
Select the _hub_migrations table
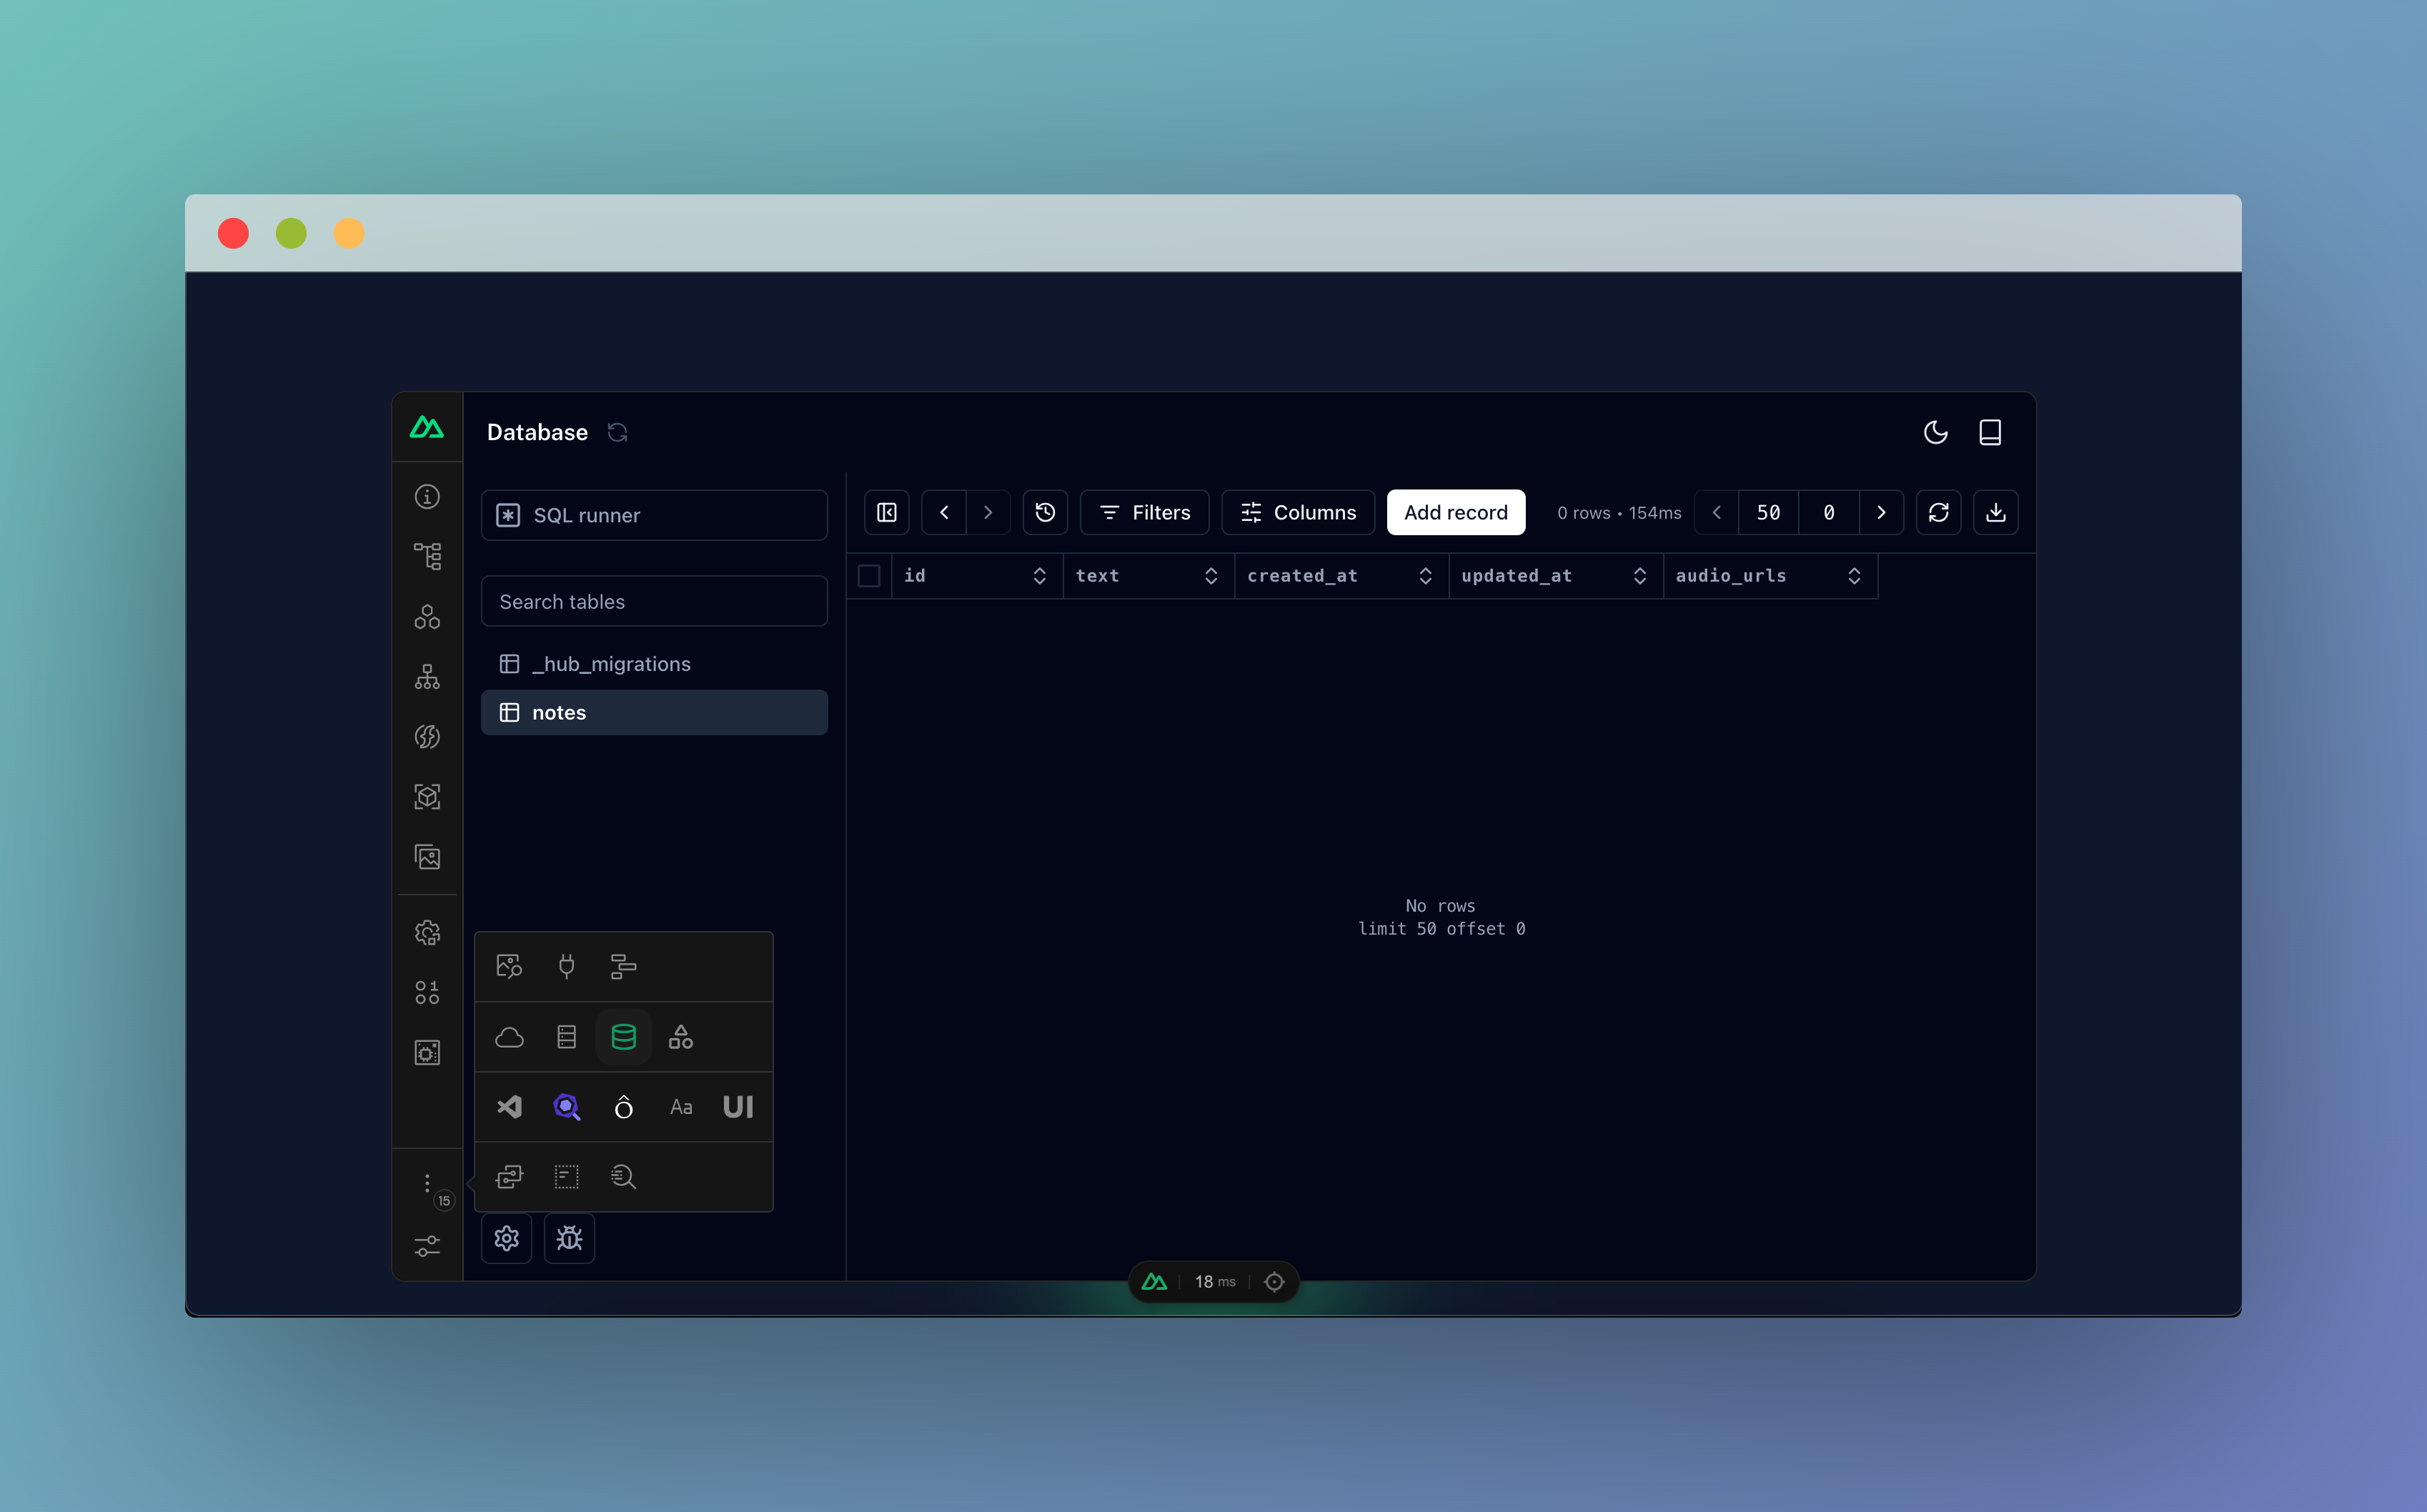(654, 664)
